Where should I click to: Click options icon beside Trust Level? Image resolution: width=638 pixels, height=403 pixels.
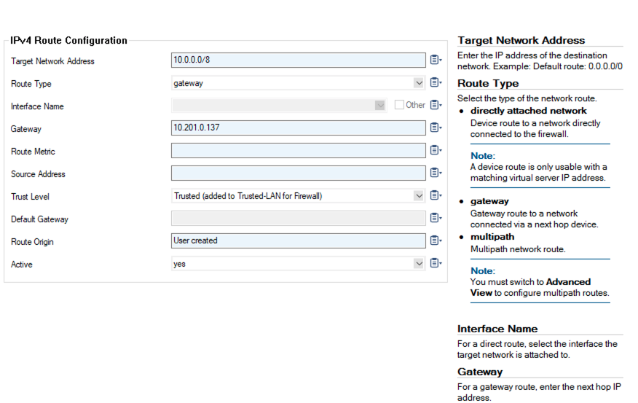(x=436, y=196)
